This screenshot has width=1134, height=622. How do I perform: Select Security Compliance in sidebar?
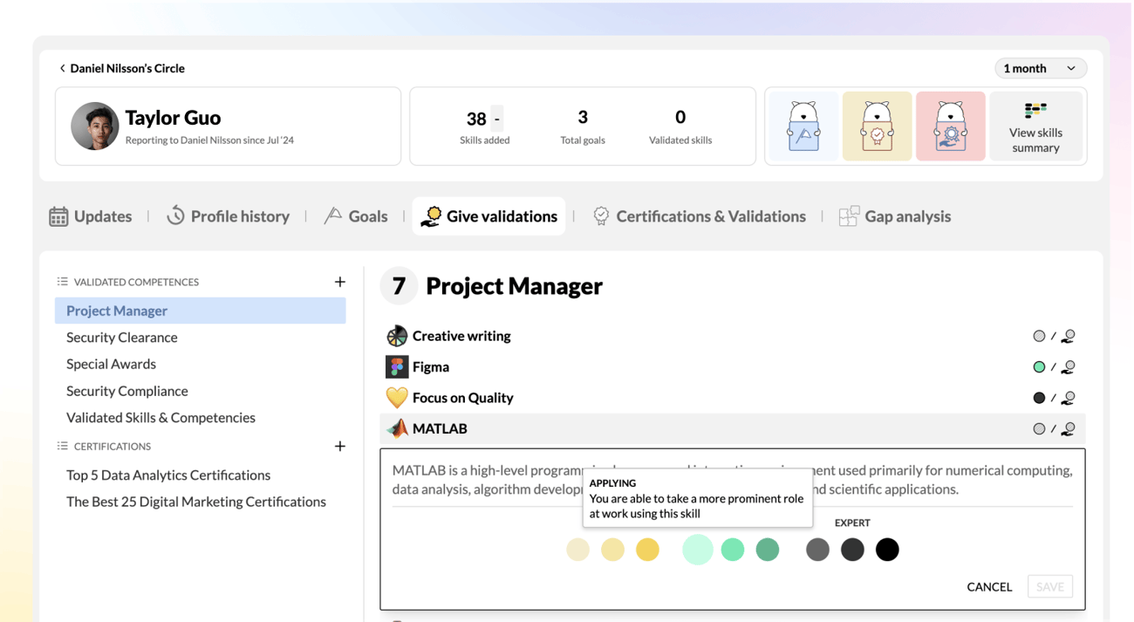(x=126, y=391)
